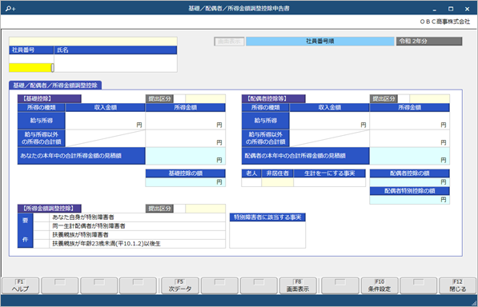Toggle 扶養親族が特別障害者 requirement box
This screenshot has width=478, height=307.
pyautogui.click(x=41, y=235)
